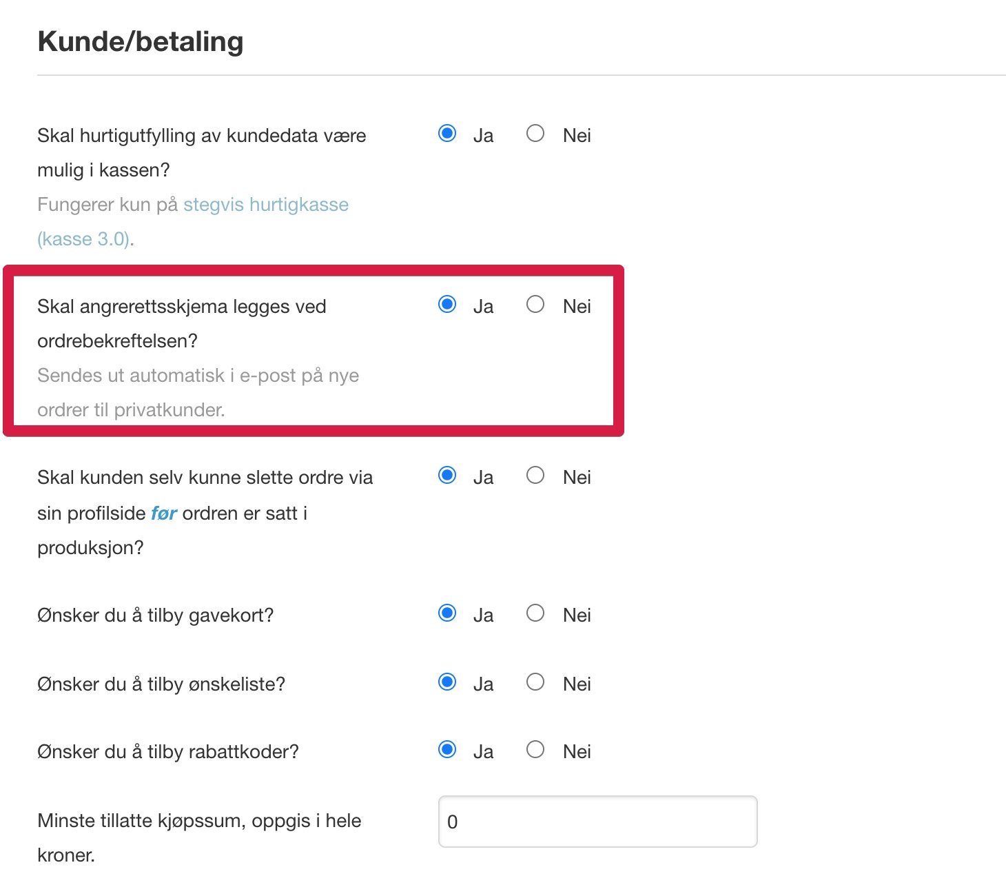This screenshot has width=1006, height=896.
Task: Set Ja for kunden slette ordre
Action: point(447,475)
